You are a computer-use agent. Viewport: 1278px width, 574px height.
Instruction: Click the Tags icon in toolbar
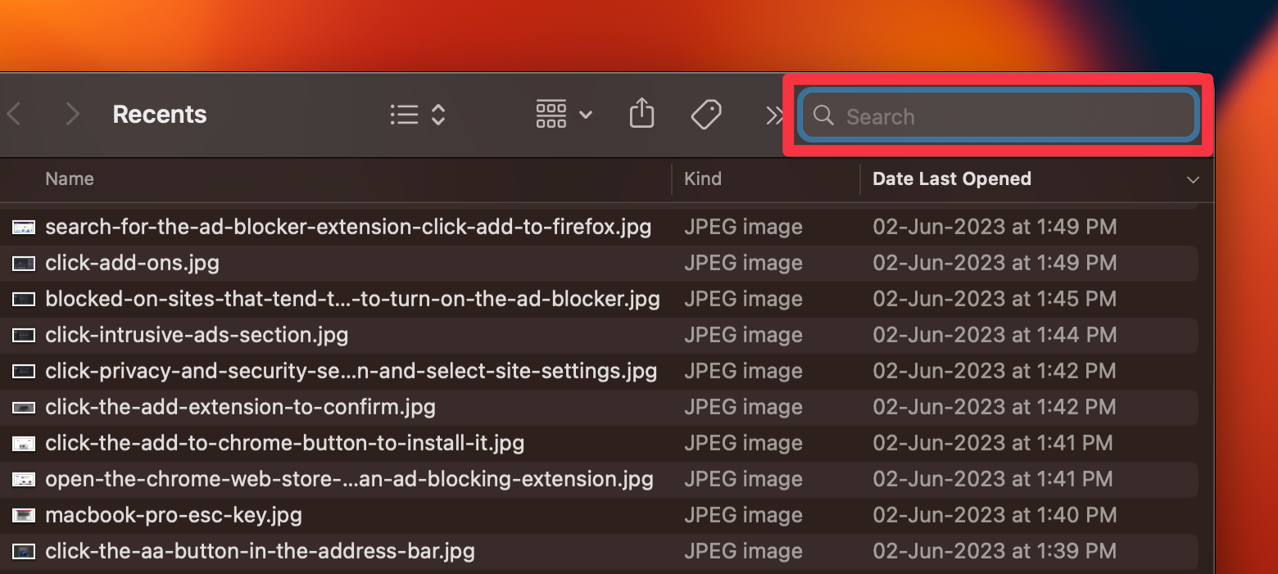[x=705, y=114]
